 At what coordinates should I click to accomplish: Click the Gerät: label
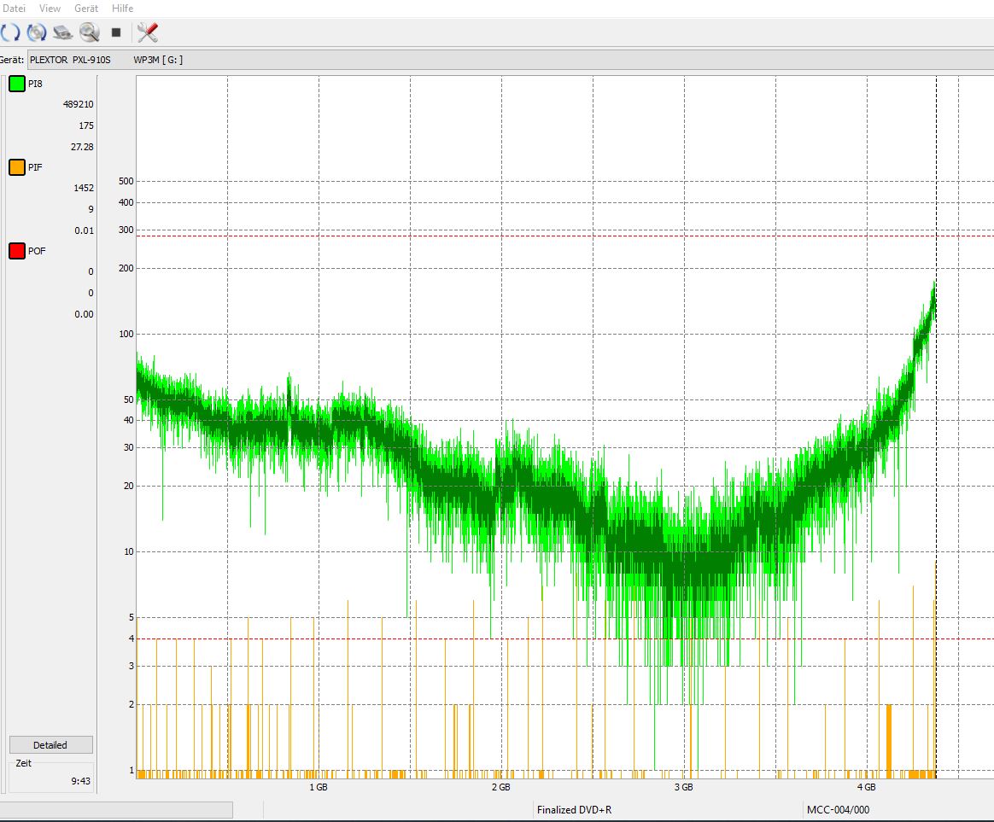[12, 60]
